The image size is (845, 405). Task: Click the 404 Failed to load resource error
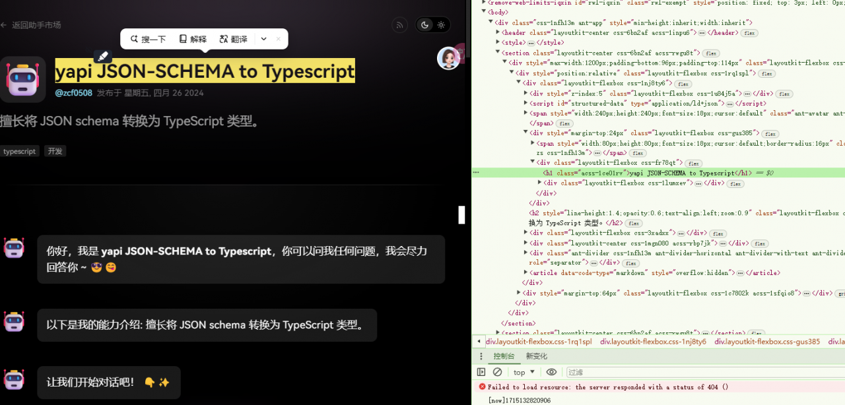click(608, 387)
